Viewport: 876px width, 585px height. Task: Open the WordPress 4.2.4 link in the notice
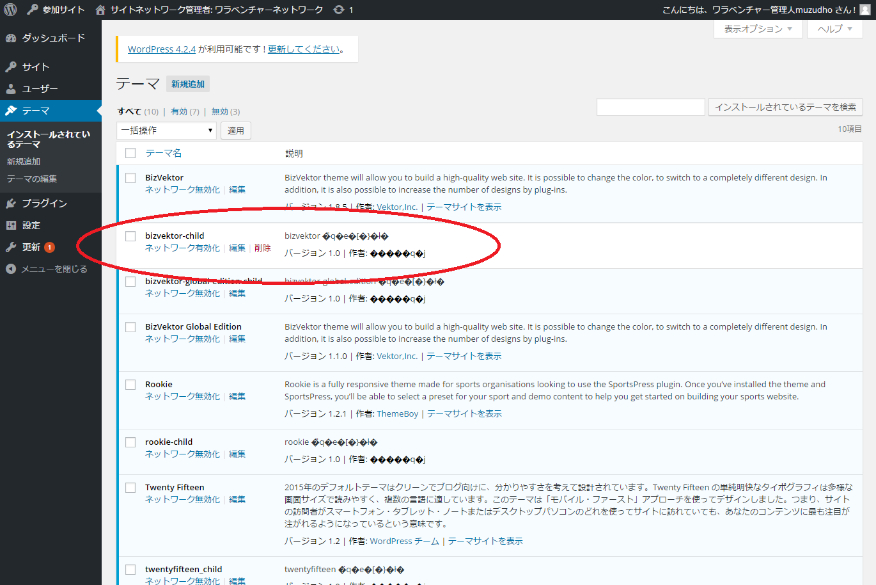162,49
